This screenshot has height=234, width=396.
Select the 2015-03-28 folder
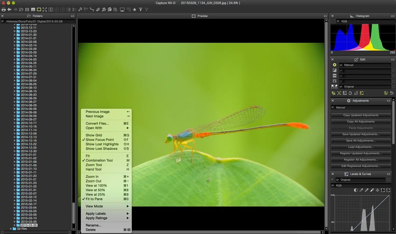[29, 225]
